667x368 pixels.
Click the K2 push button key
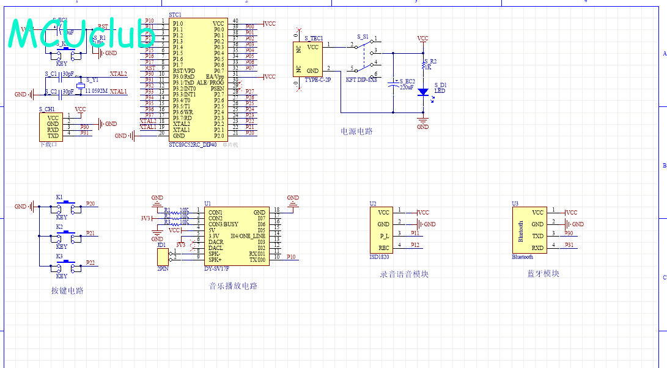[x=67, y=237]
